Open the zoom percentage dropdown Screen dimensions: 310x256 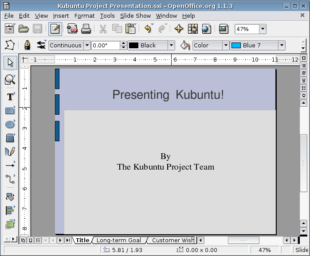[263, 29]
